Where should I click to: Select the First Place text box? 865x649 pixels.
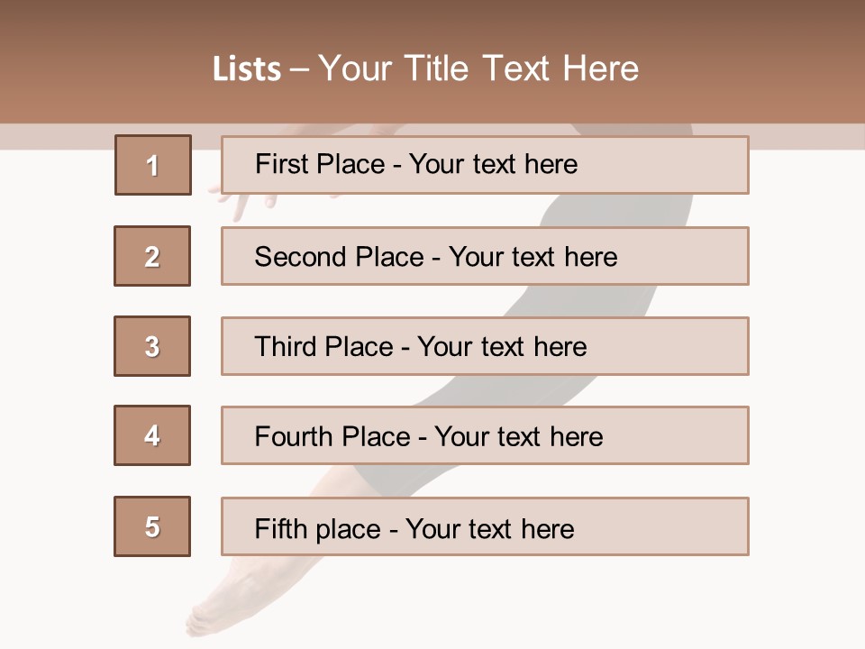(x=485, y=164)
